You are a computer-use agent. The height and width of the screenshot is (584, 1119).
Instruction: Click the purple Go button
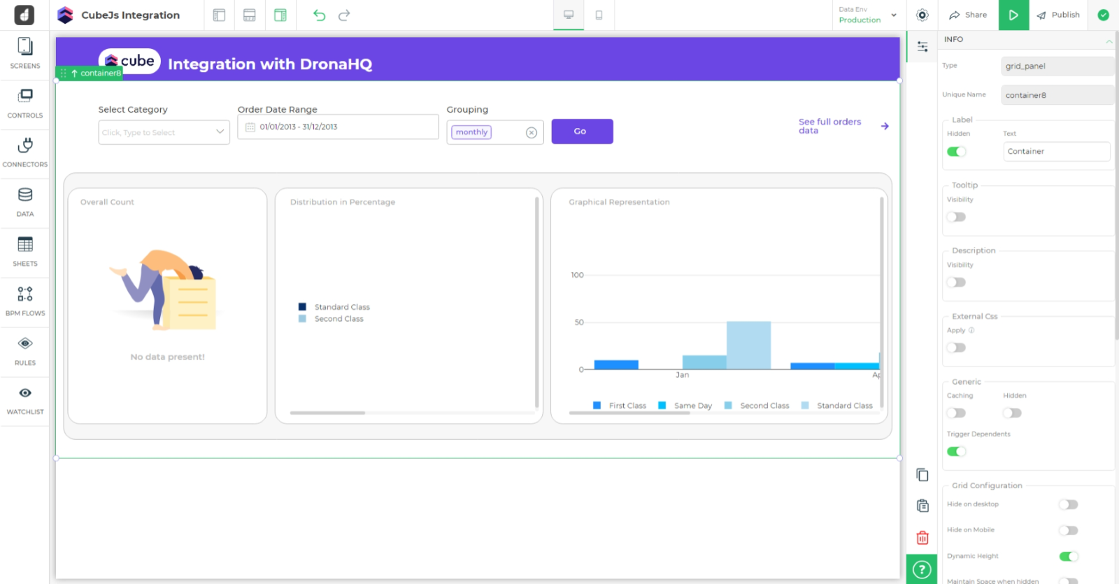point(582,131)
